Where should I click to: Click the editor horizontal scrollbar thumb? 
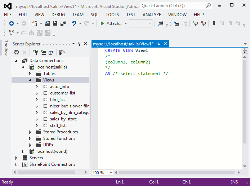coord(177,172)
